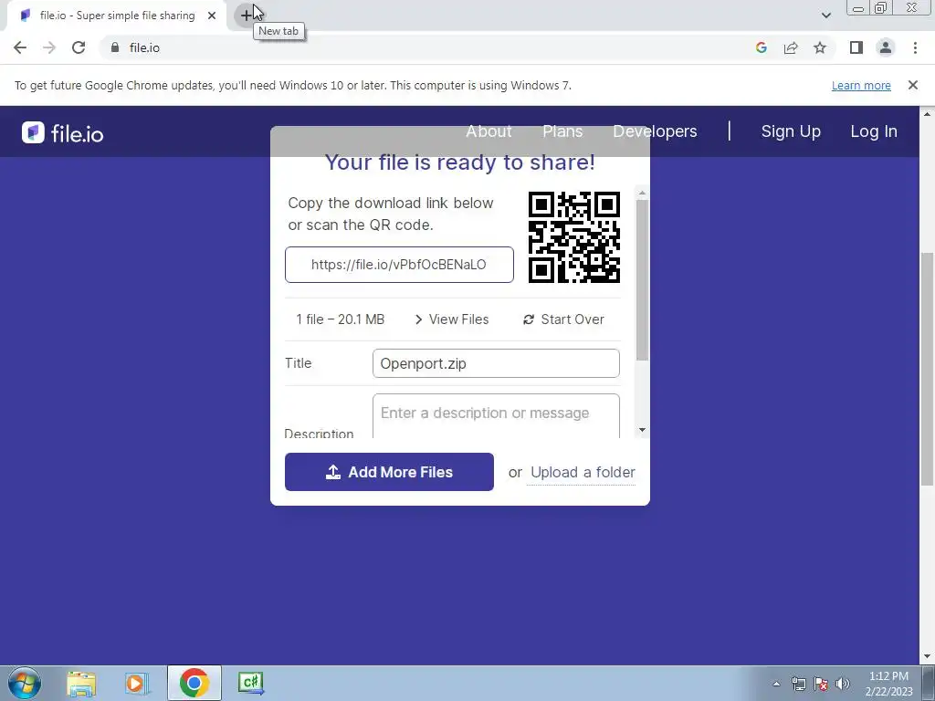
Task: Open the Action Center flag icon
Action: pyautogui.click(x=821, y=684)
